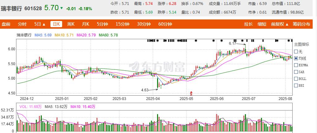Click 涨停 limit-up value 6.28
Screen dimensions: 317x133
tap(173, 3)
